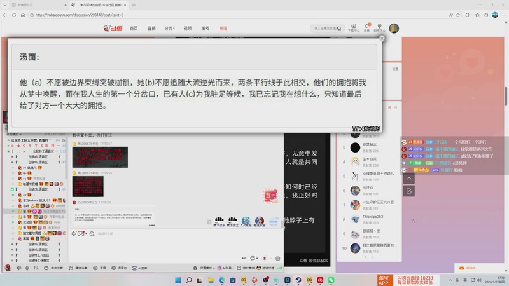The width and height of the screenshot is (509, 286).
Task: Open Steam from the Windows taskbar
Action: pos(298,280)
